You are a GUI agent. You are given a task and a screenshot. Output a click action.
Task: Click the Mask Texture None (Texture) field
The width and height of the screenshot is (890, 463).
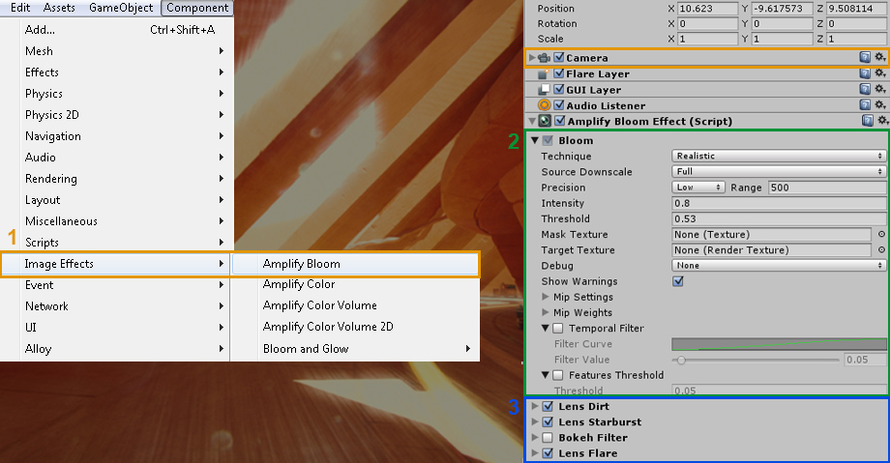tap(771, 234)
